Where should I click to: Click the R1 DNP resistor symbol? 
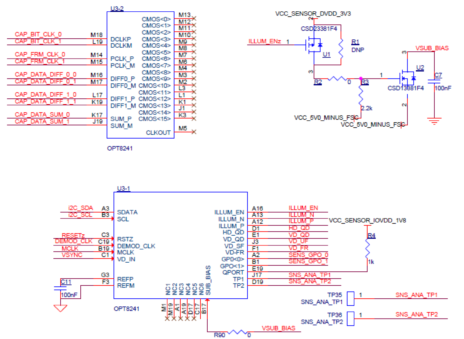pos(341,49)
